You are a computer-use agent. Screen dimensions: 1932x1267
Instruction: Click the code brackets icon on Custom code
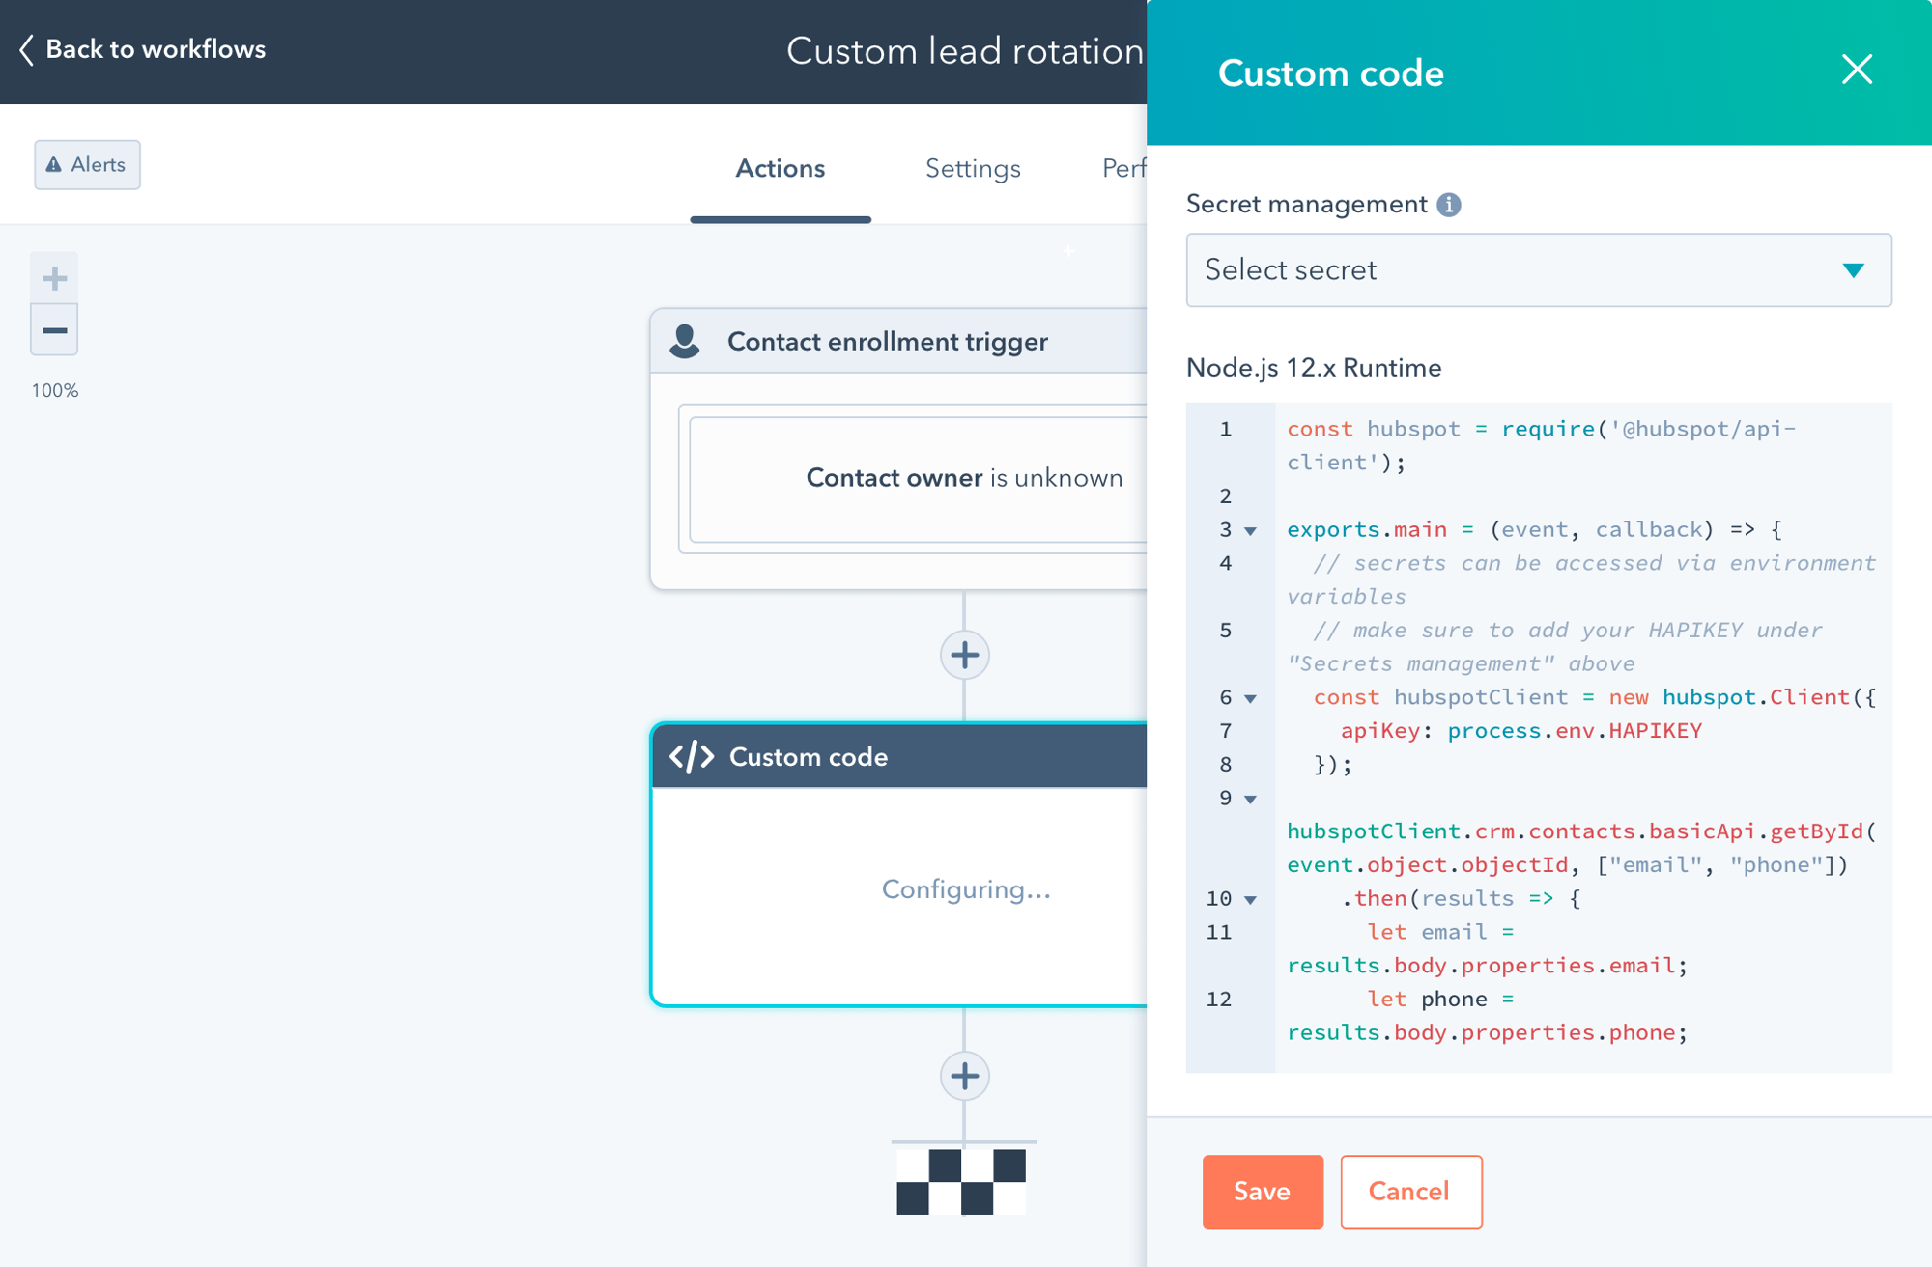pos(692,756)
